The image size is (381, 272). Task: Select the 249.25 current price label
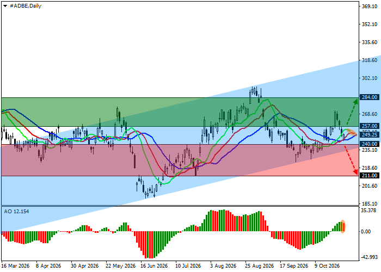pyautogui.click(x=370, y=134)
